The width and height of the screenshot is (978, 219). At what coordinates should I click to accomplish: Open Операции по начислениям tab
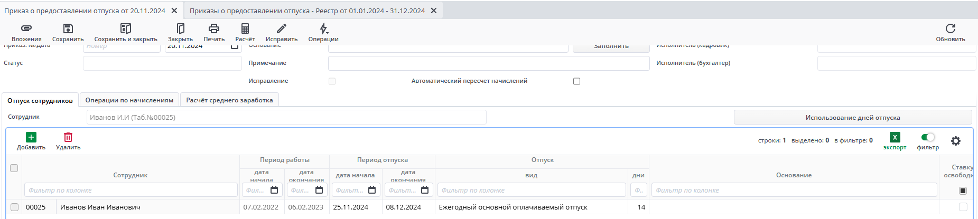(129, 100)
